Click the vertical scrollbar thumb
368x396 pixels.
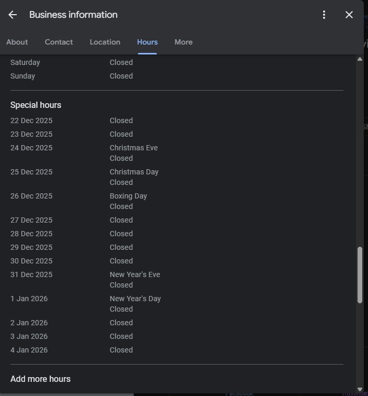click(x=360, y=275)
